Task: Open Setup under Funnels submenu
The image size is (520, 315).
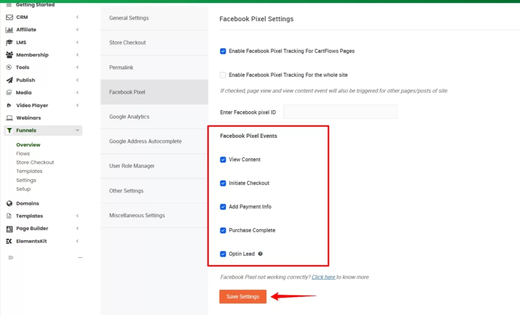Action: click(x=23, y=189)
